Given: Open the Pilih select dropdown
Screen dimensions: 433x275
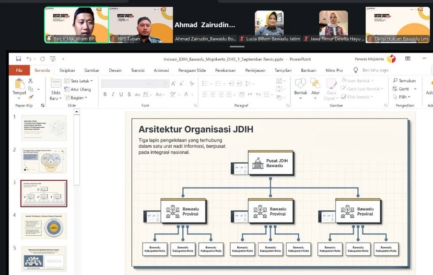Looking at the screenshot, I should 402,97.
